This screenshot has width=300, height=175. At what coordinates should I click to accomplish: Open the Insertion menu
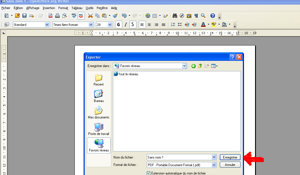click(49, 8)
